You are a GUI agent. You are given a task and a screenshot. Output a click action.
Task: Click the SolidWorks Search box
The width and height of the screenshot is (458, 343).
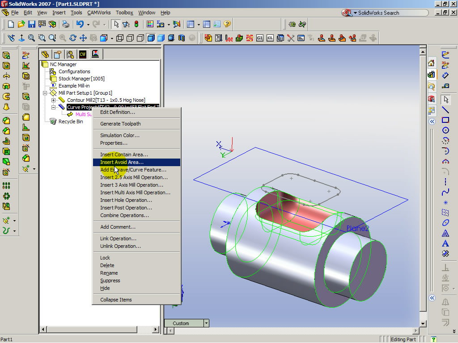390,13
